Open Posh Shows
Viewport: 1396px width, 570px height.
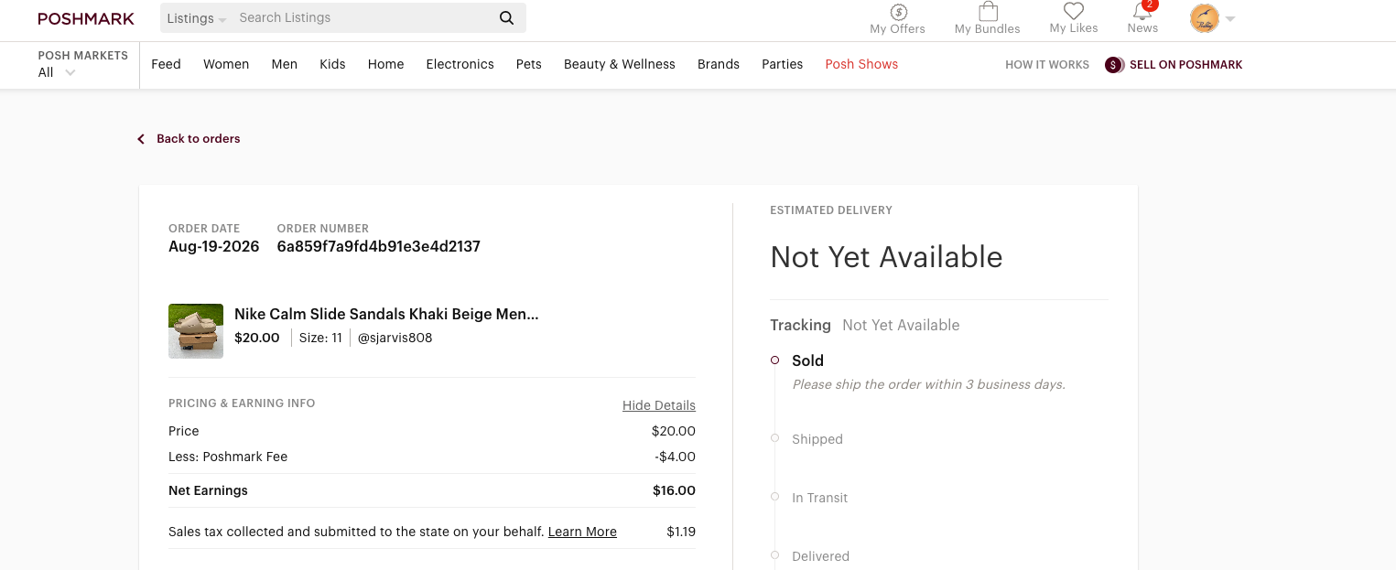tap(861, 64)
